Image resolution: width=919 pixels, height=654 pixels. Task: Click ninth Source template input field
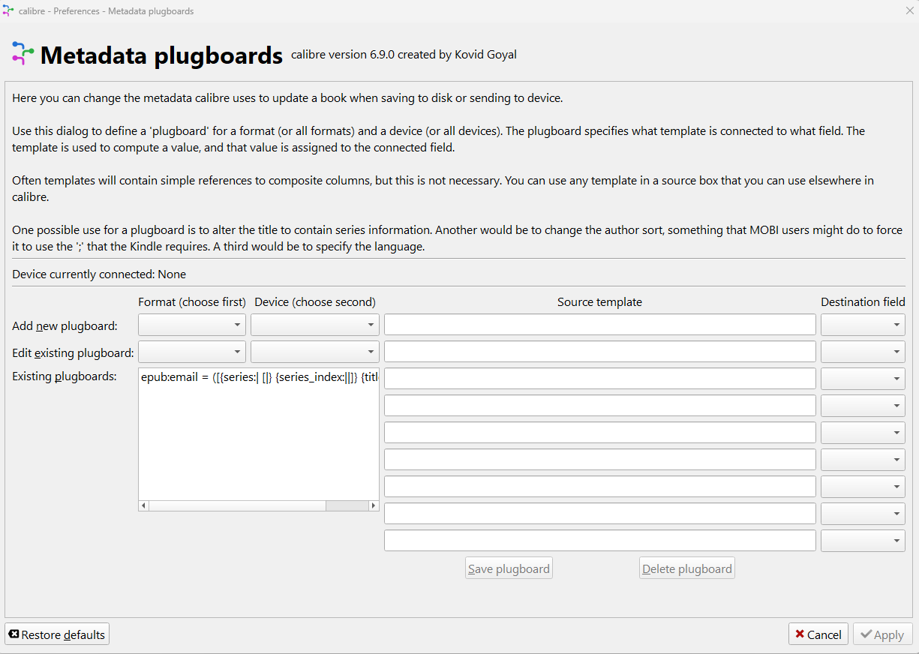(600, 541)
